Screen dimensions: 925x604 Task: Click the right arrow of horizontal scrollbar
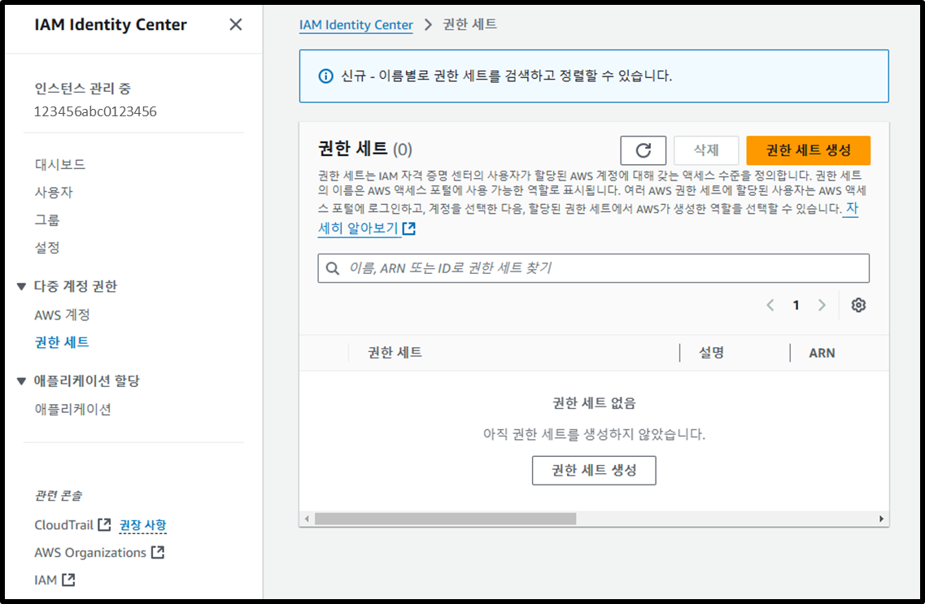[881, 519]
